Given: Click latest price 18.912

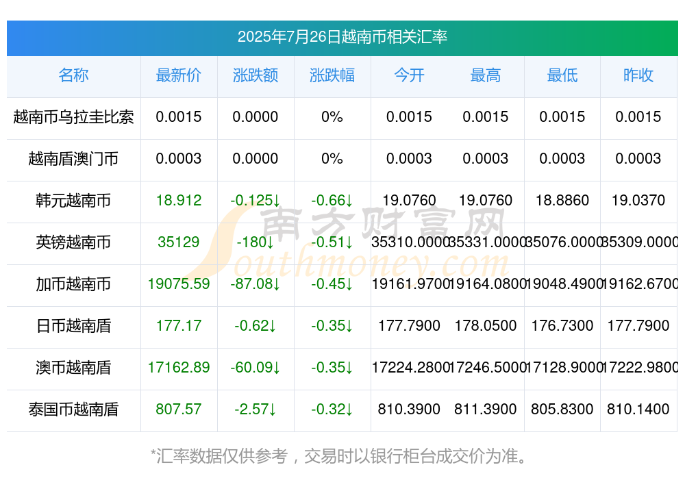Looking at the screenshot, I should tap(179, 201).
